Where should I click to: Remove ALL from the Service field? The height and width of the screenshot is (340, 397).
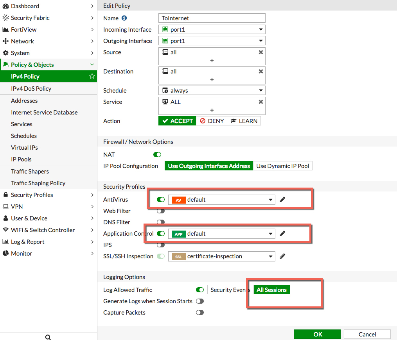(260, 102)
